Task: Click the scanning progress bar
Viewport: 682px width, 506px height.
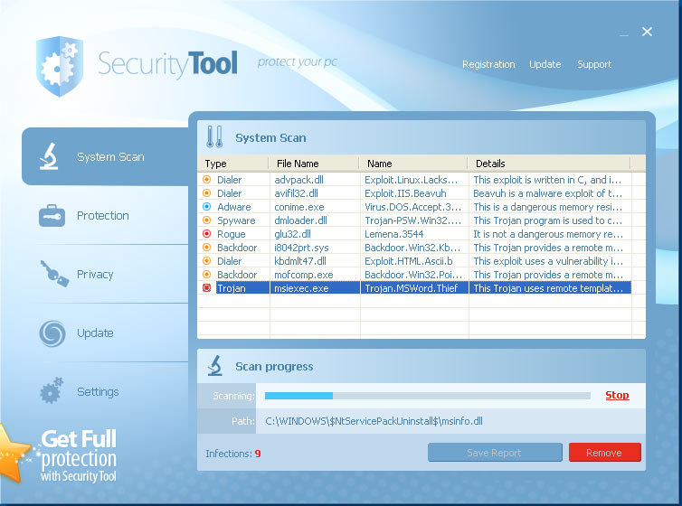Action: (428, 396)
